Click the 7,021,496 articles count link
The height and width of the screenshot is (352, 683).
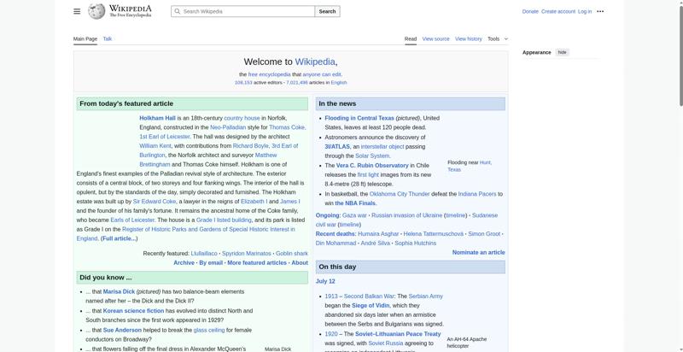(x=297, y=82)
